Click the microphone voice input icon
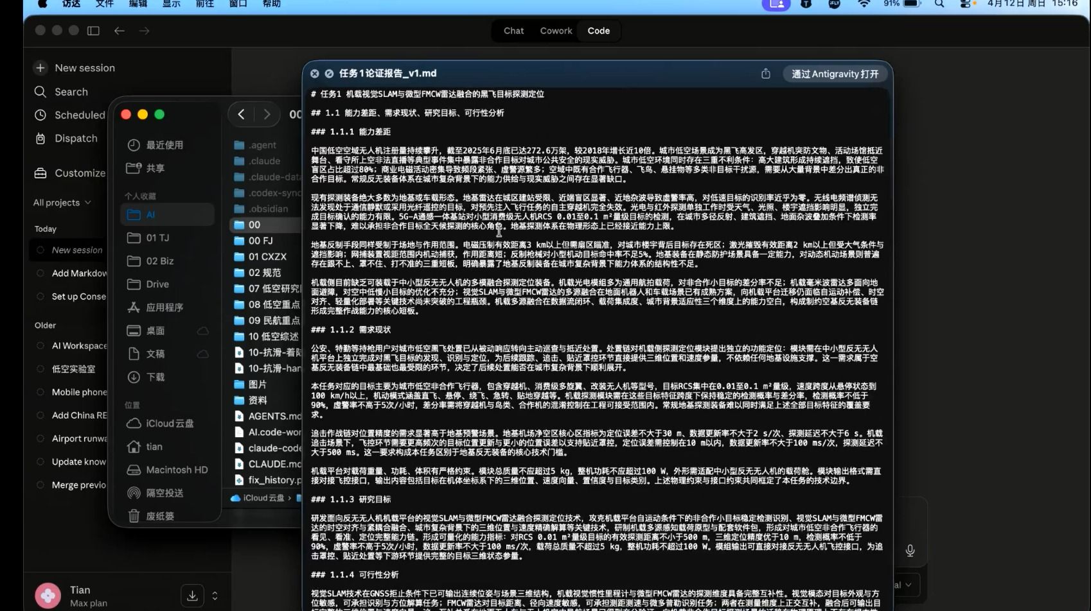The image size is (1091, 611). point(910,551)
